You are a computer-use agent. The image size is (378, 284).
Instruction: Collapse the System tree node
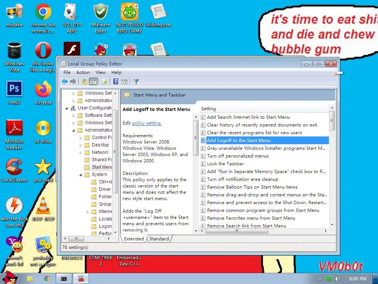coord(81,175)
